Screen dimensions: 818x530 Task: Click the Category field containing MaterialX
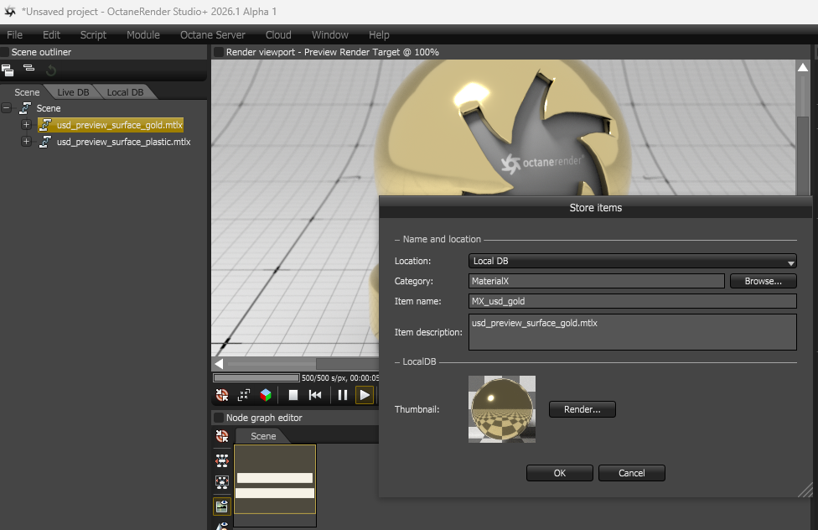tap(596, 281)
